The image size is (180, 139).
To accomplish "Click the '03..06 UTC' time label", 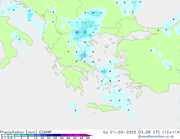I will (149, 132).
